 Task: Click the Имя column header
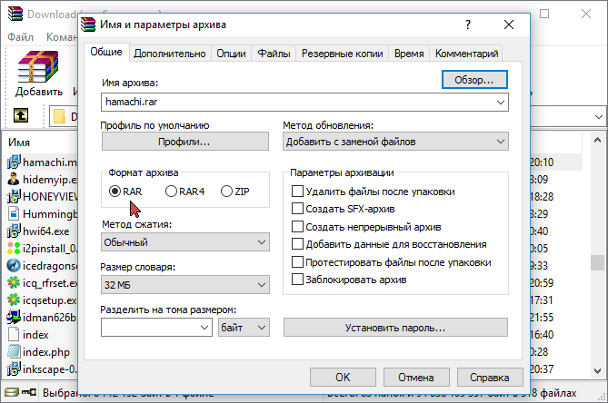(x=18, y=143)
